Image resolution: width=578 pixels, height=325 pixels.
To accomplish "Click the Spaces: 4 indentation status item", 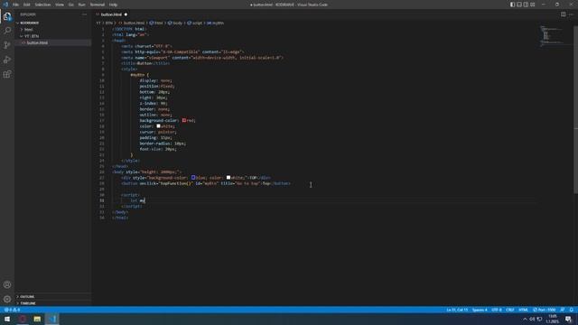I will pos(480,310).
